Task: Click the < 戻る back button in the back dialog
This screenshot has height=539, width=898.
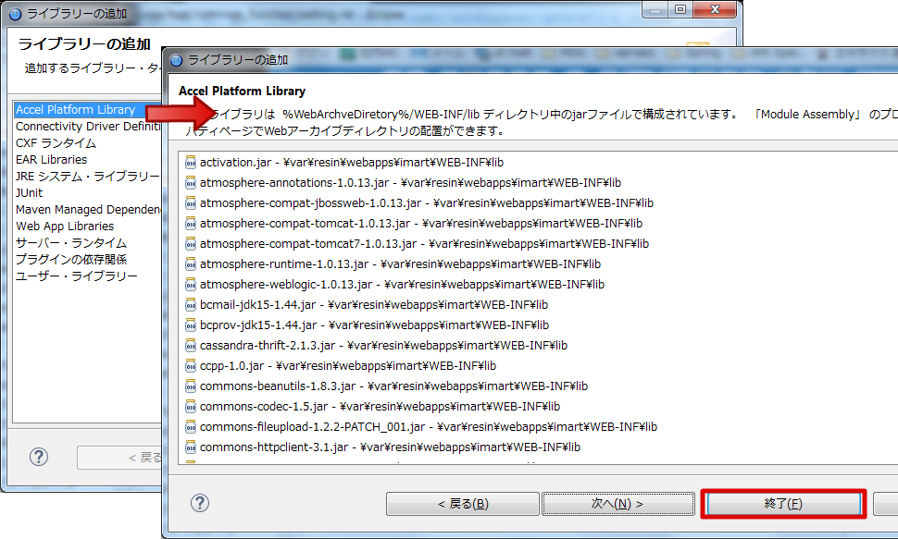Action: [x=119, y=458]
